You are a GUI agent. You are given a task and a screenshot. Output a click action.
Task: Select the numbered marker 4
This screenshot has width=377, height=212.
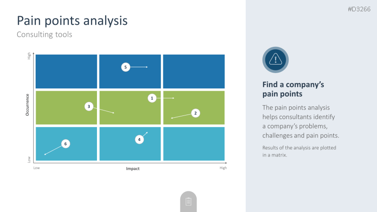pos(139,140)
